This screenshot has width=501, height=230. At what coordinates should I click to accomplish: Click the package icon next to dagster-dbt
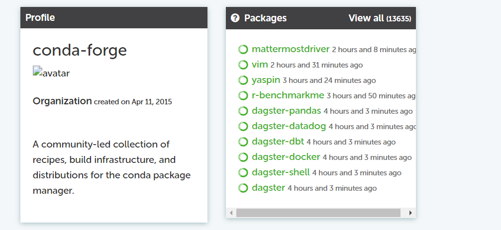point(243,142)
